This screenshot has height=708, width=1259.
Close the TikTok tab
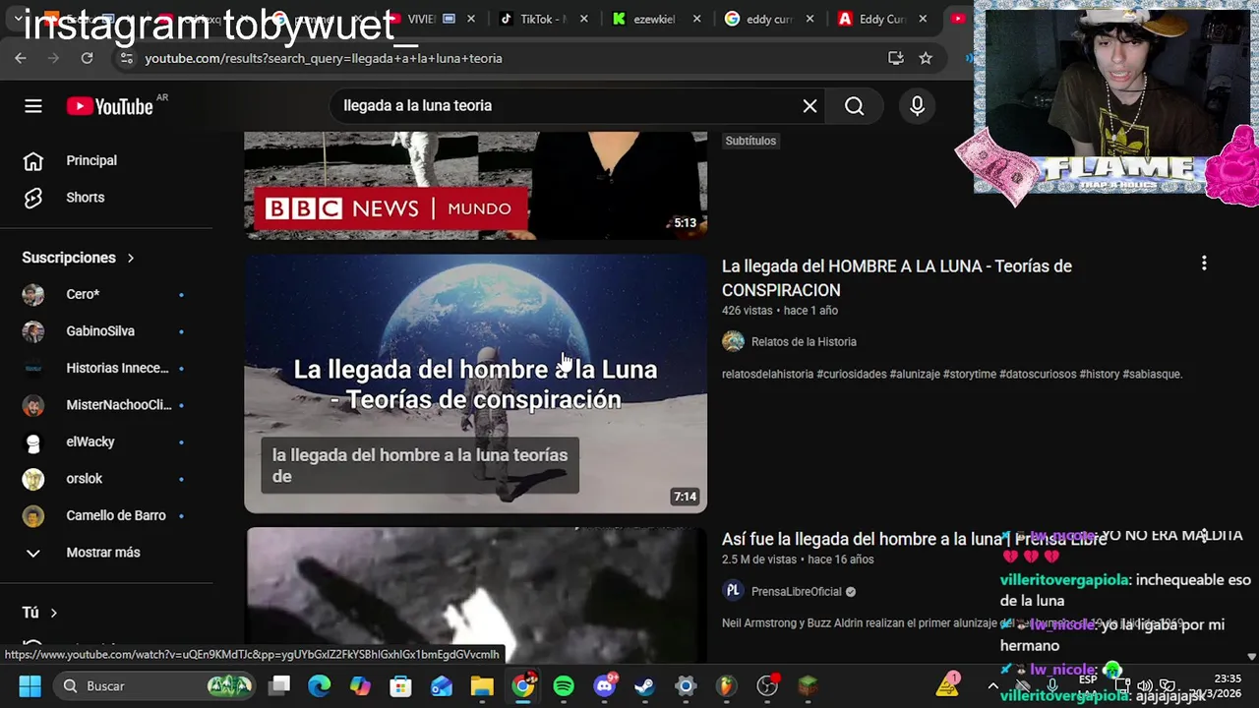584,19
